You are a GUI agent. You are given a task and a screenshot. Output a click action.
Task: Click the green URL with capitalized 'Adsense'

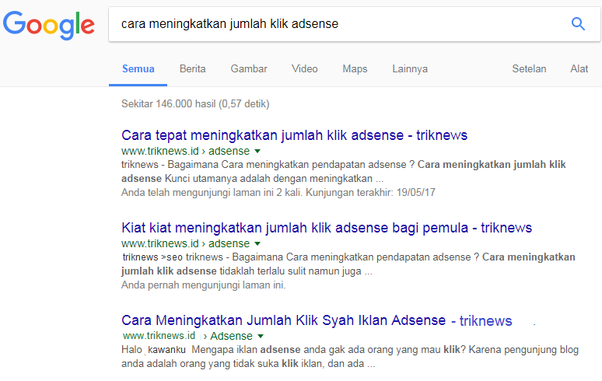click(187, 336)
